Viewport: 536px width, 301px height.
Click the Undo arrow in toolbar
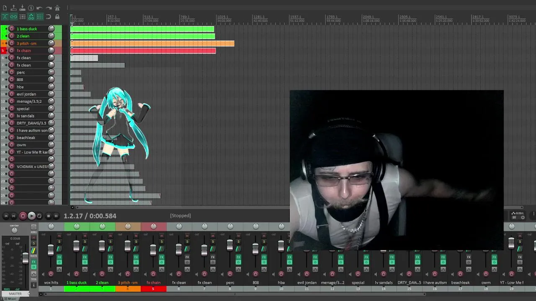[39, 8]
